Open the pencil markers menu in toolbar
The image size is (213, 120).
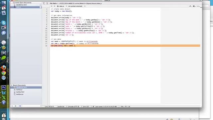coord(190,6)
